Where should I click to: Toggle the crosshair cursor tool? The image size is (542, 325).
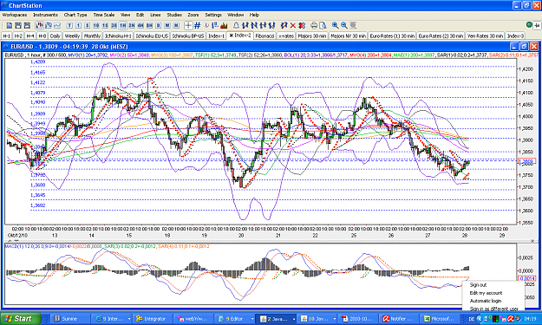[x=188, y=25]
